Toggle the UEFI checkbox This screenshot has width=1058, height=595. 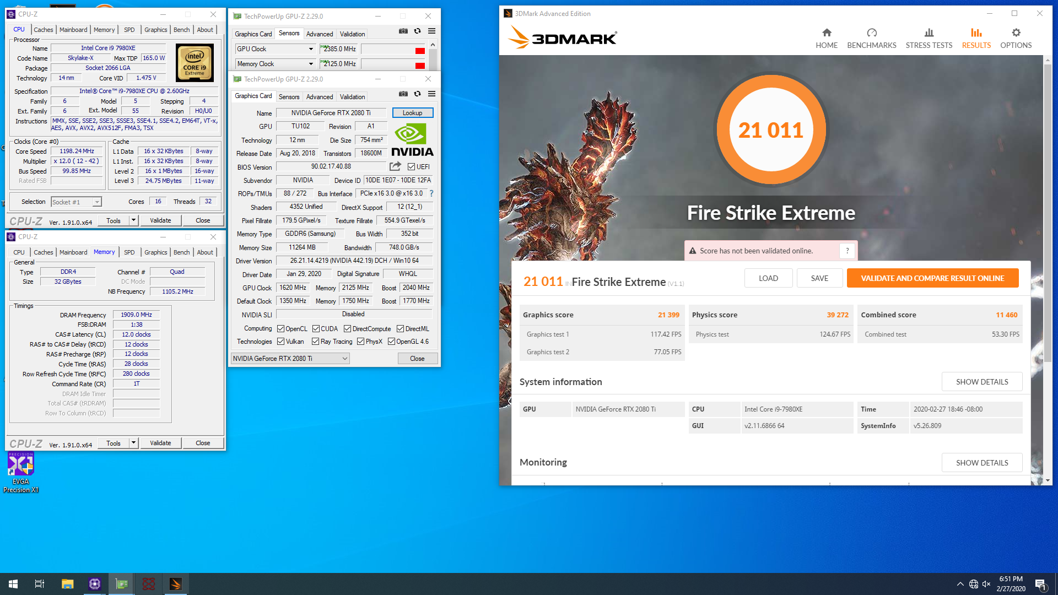tap(411, 167)
